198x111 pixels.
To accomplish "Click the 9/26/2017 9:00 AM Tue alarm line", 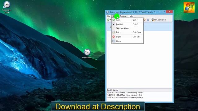I will (125, 95).
